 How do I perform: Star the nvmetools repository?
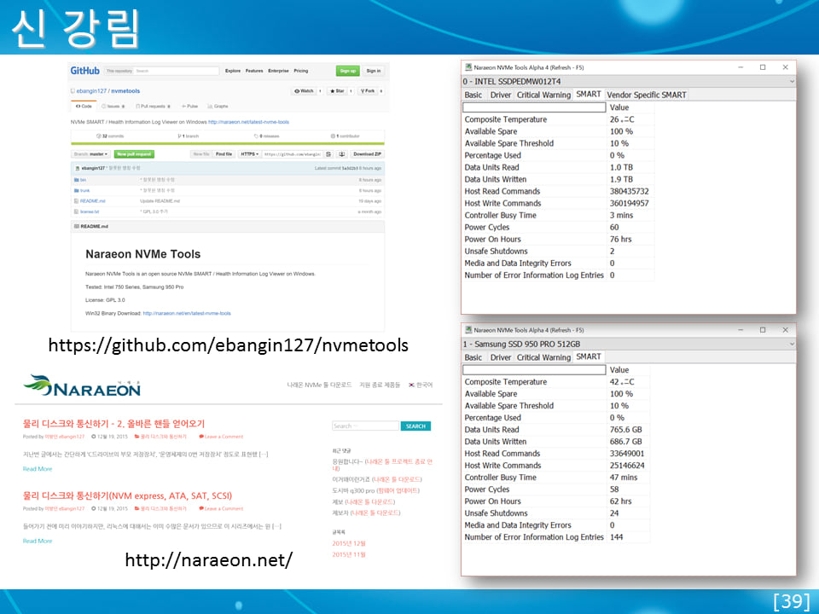tap(336, 91)
